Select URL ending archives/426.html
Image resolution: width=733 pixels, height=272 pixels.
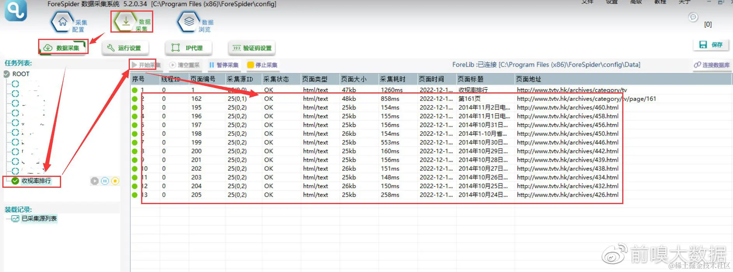coord(567,195)
